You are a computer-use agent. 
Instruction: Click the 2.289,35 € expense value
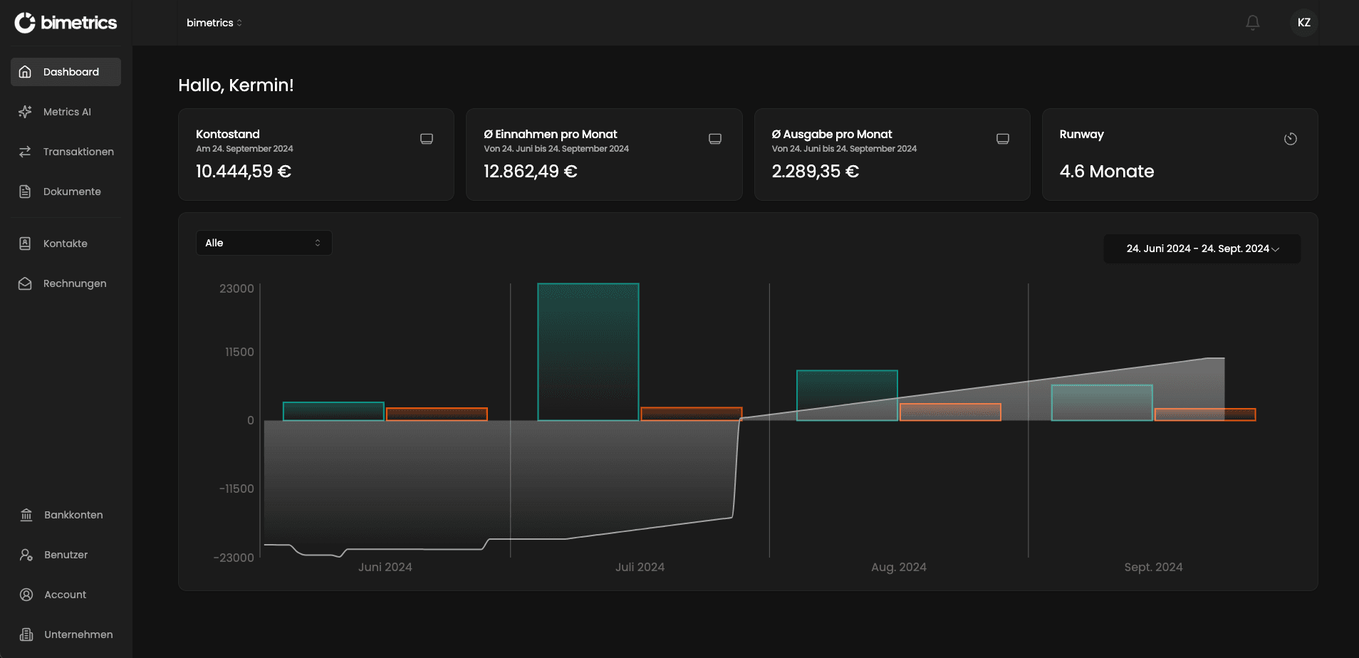pyautogui.click(x=816, y=172)
